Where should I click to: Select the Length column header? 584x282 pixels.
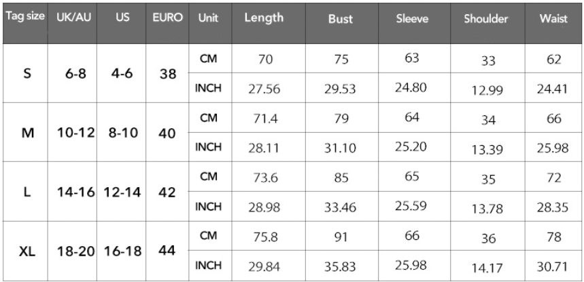point(264,18)
